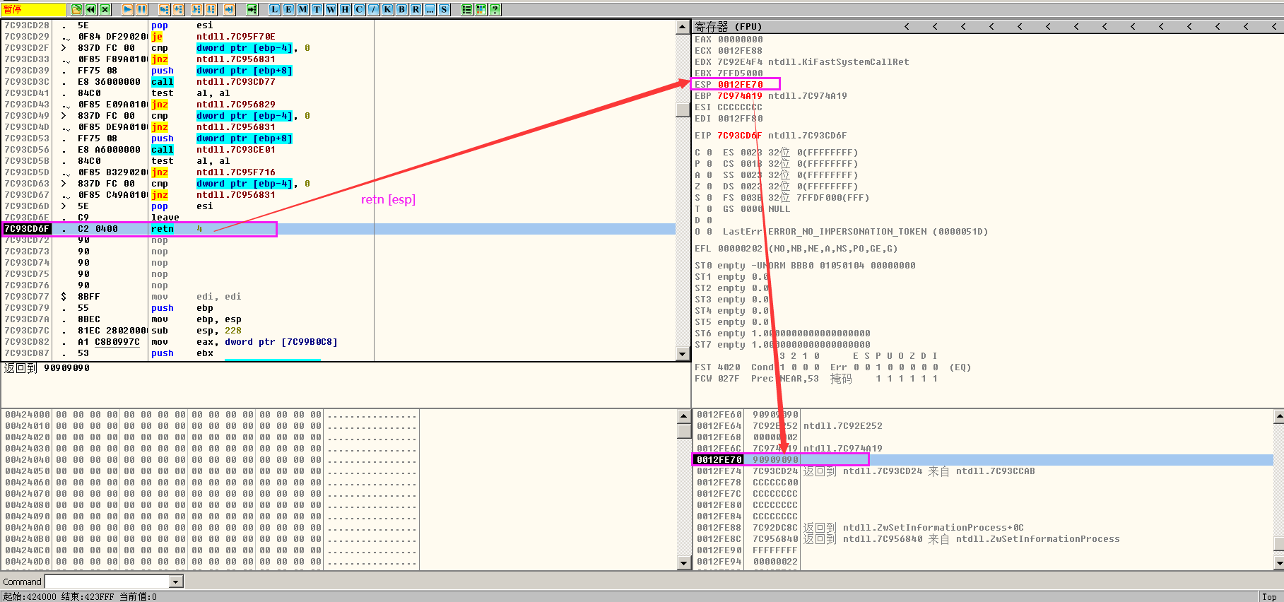Image resolution: width=1284 pixels, height=602 pixels.
Task: Open the Command combo box dropdown arrow
Action: [x=176, y=582]
